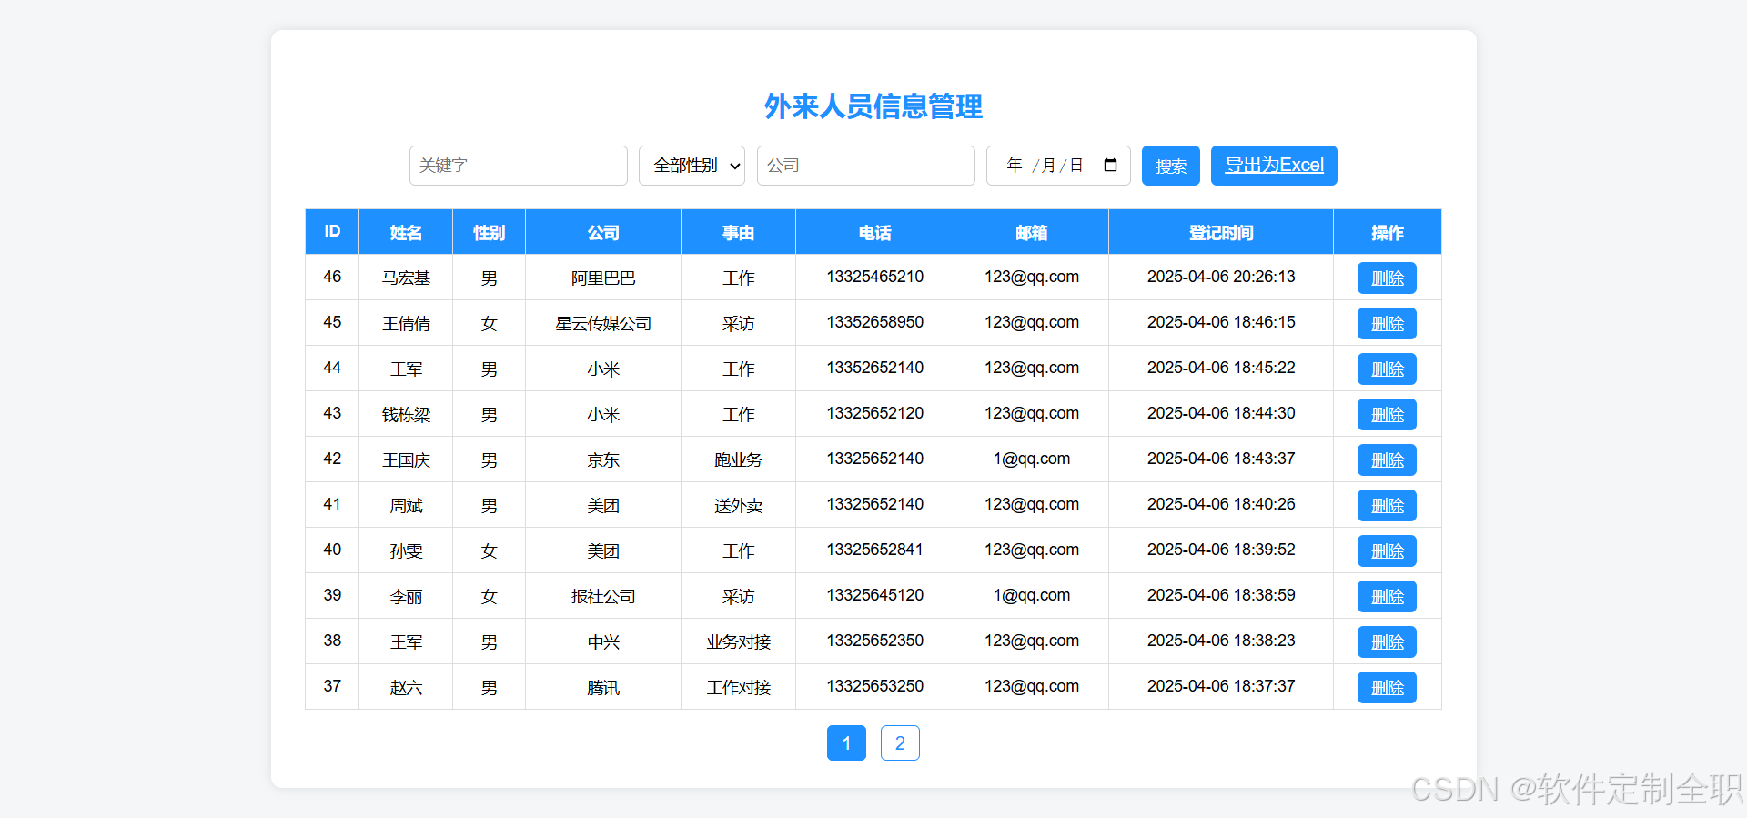Click the 邮箱 column header
The width and height of the screenshot is (1747, 818).
[x=1031, y=232]
